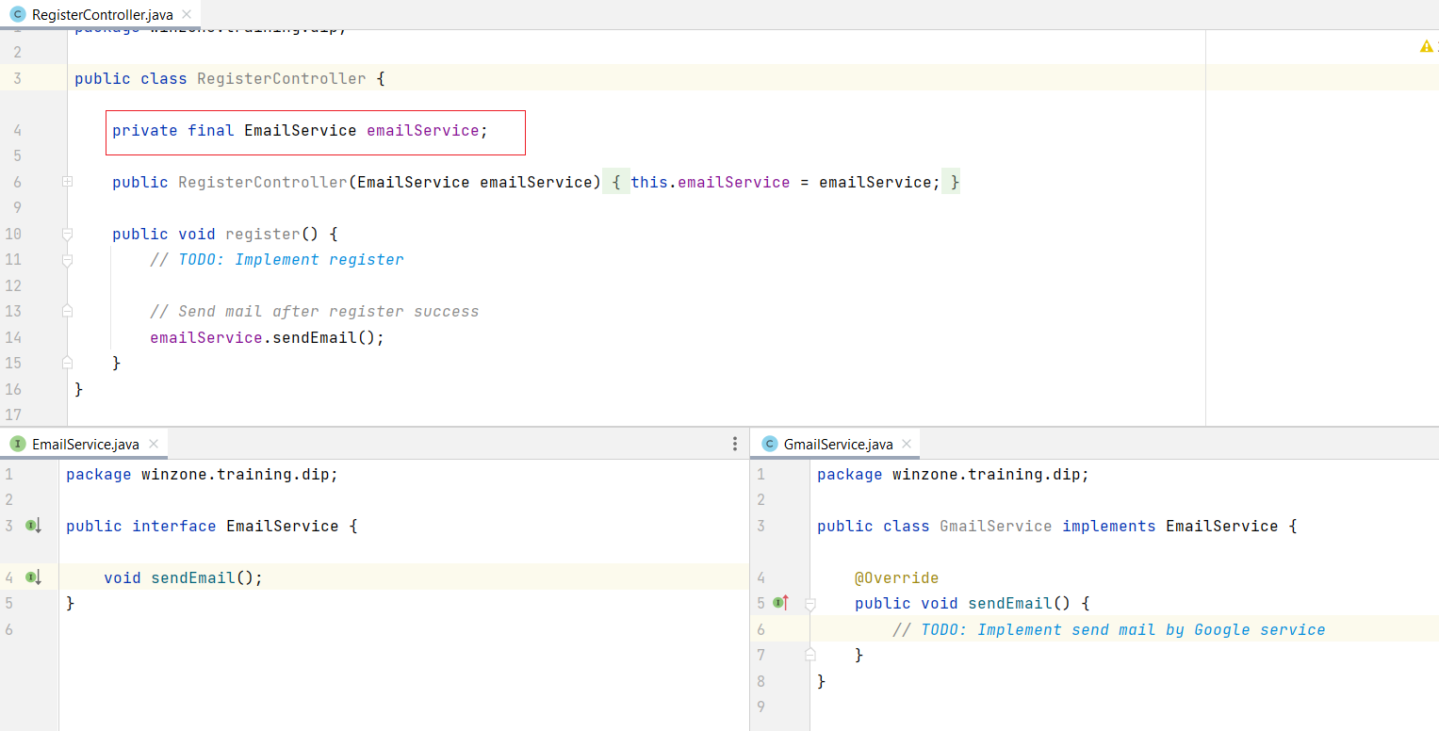Click the RegisterController class name on line 3
This screenshot has height=731, width=1439.
[x=281, y=78]
